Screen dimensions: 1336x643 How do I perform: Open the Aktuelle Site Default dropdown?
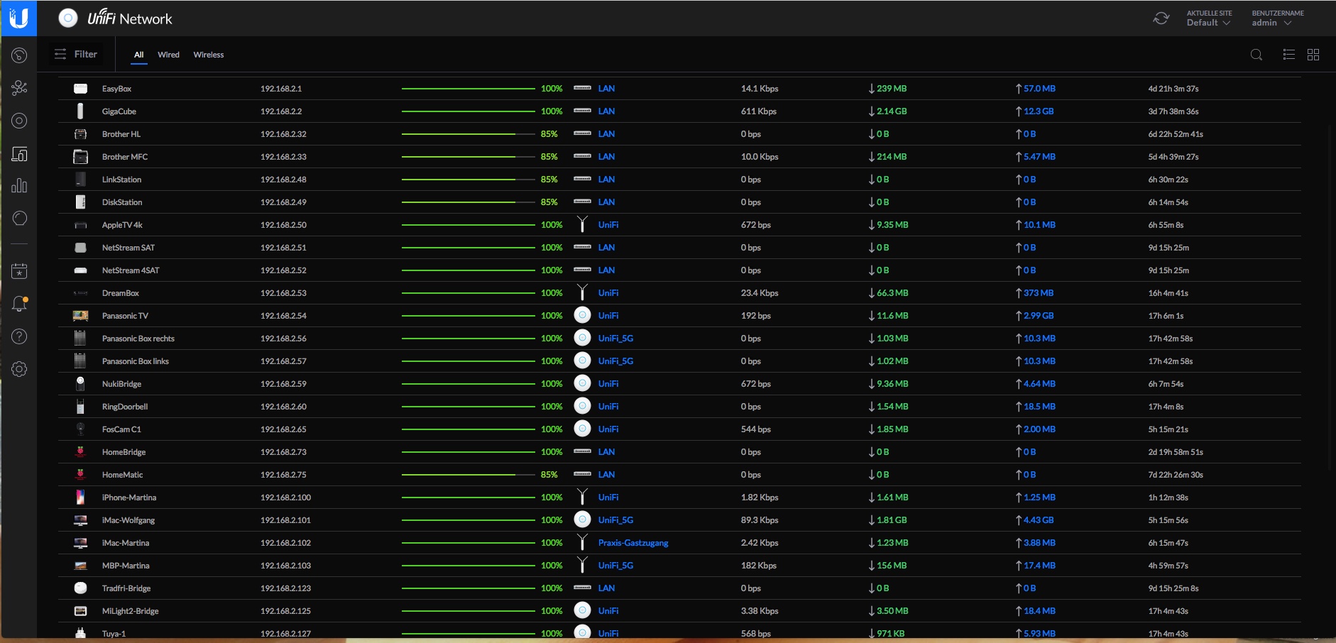pos(1208,18)
